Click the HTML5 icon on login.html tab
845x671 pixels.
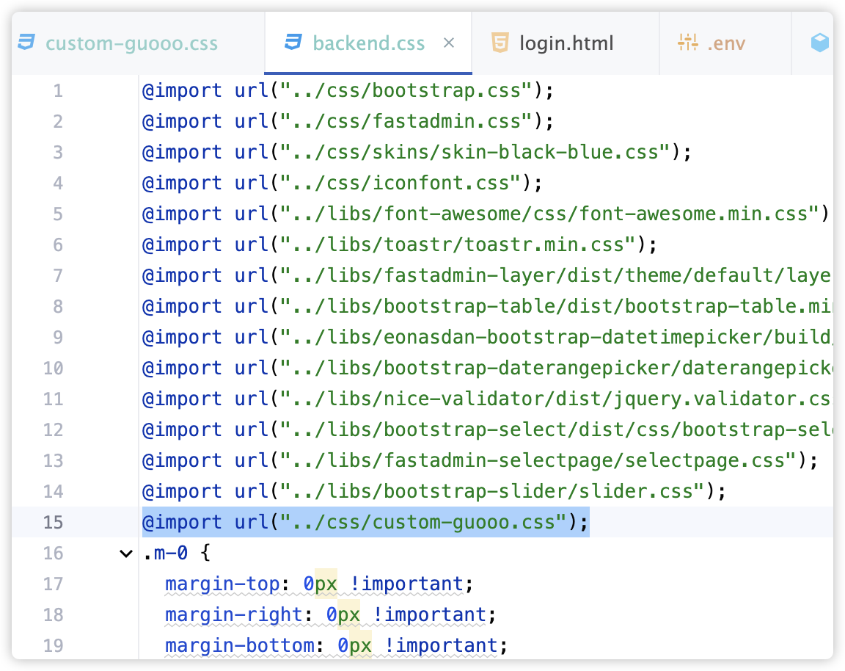[x=500, y=42]
